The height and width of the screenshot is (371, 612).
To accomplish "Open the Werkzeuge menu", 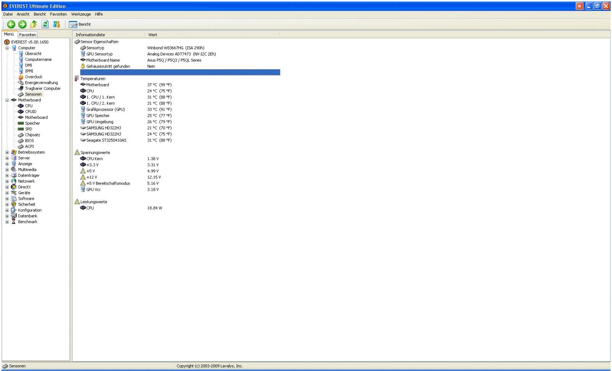I will point(81,14).
